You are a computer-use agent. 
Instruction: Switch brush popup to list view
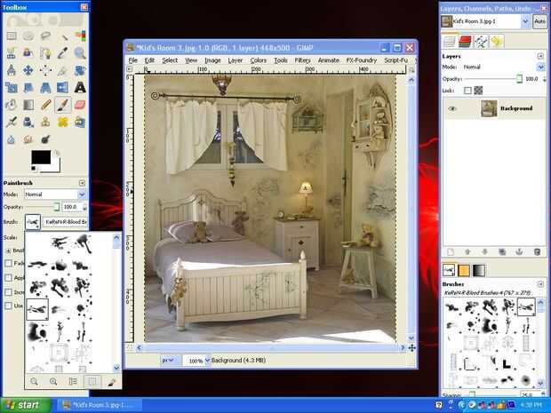point(73,381)
